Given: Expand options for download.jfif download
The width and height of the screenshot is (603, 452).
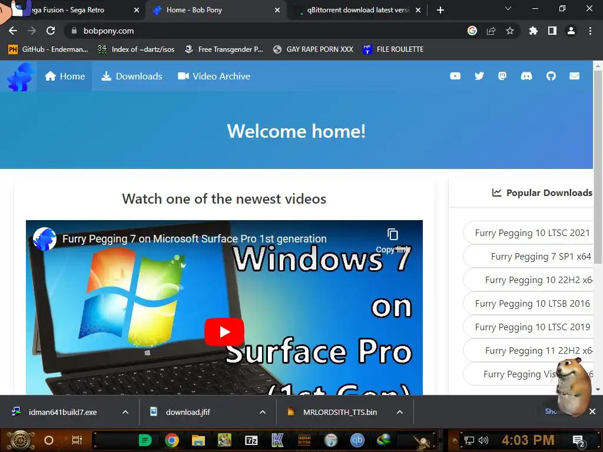Looking at the screenshot, I should pyautogui.click(x=263, y=412).
